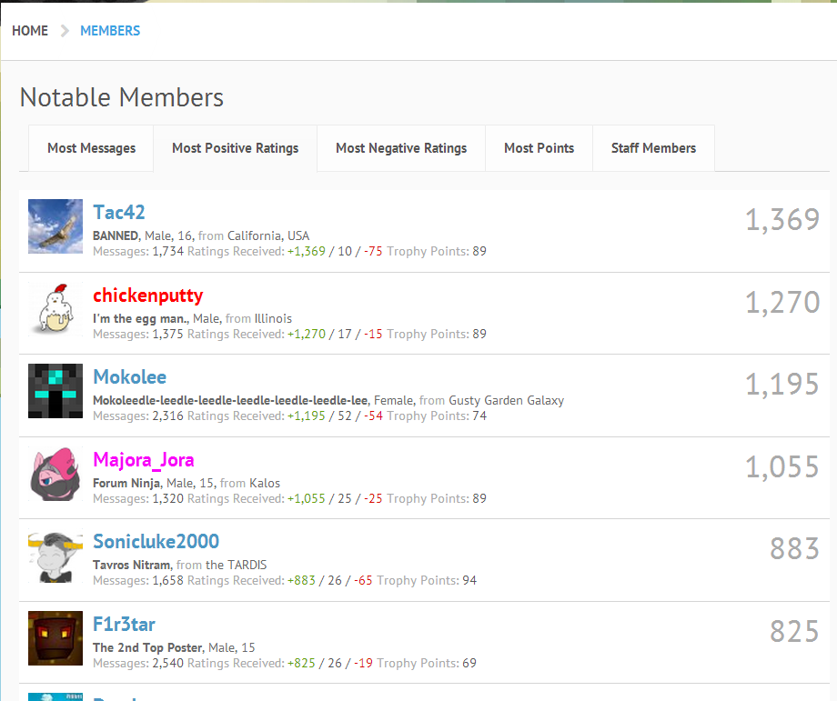Click the magenta Majora_Jora username
The height and width of the screenshot is (701, 837).
tap(143, 460)
